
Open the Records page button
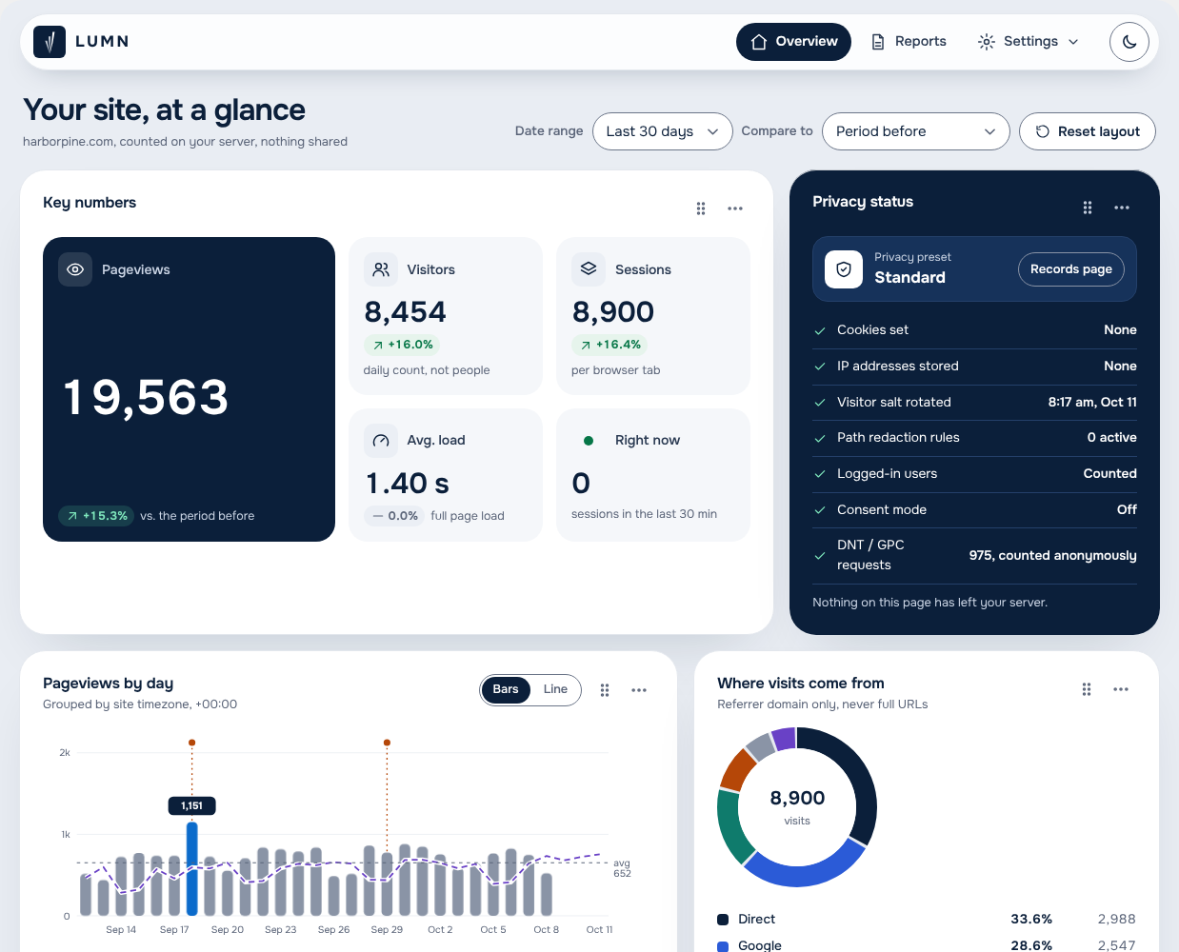pos(1071,269)
